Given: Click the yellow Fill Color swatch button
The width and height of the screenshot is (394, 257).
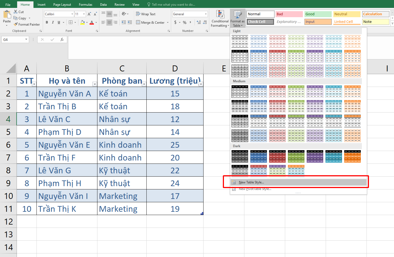Looking at the screenshot, I should pyautogui.click(x=82, y=22).
